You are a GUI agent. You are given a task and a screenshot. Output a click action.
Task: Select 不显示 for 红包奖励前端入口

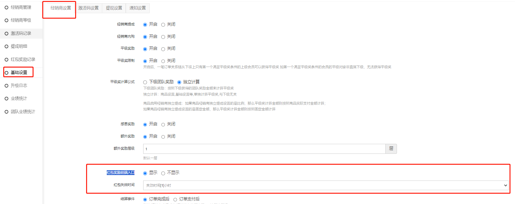click(163, 173)
